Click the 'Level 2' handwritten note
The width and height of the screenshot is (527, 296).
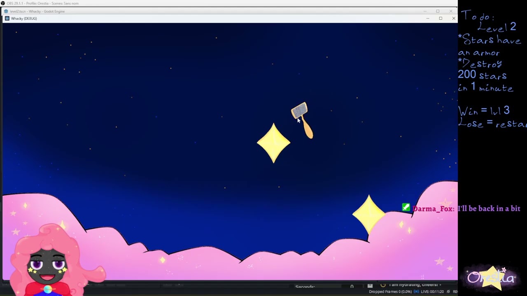click(x=497, y=28)
